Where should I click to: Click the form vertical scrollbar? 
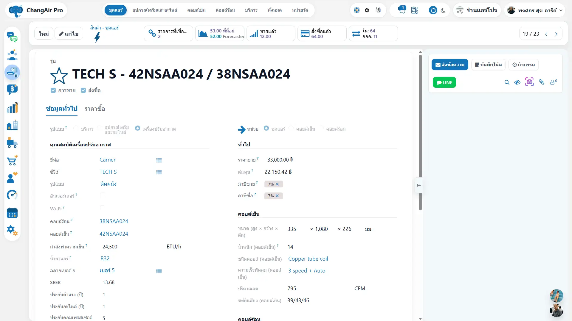[420, 132]
